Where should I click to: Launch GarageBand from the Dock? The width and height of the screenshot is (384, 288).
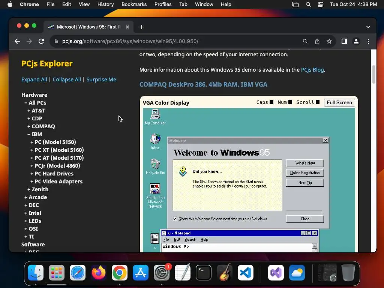tap(225, 273)
